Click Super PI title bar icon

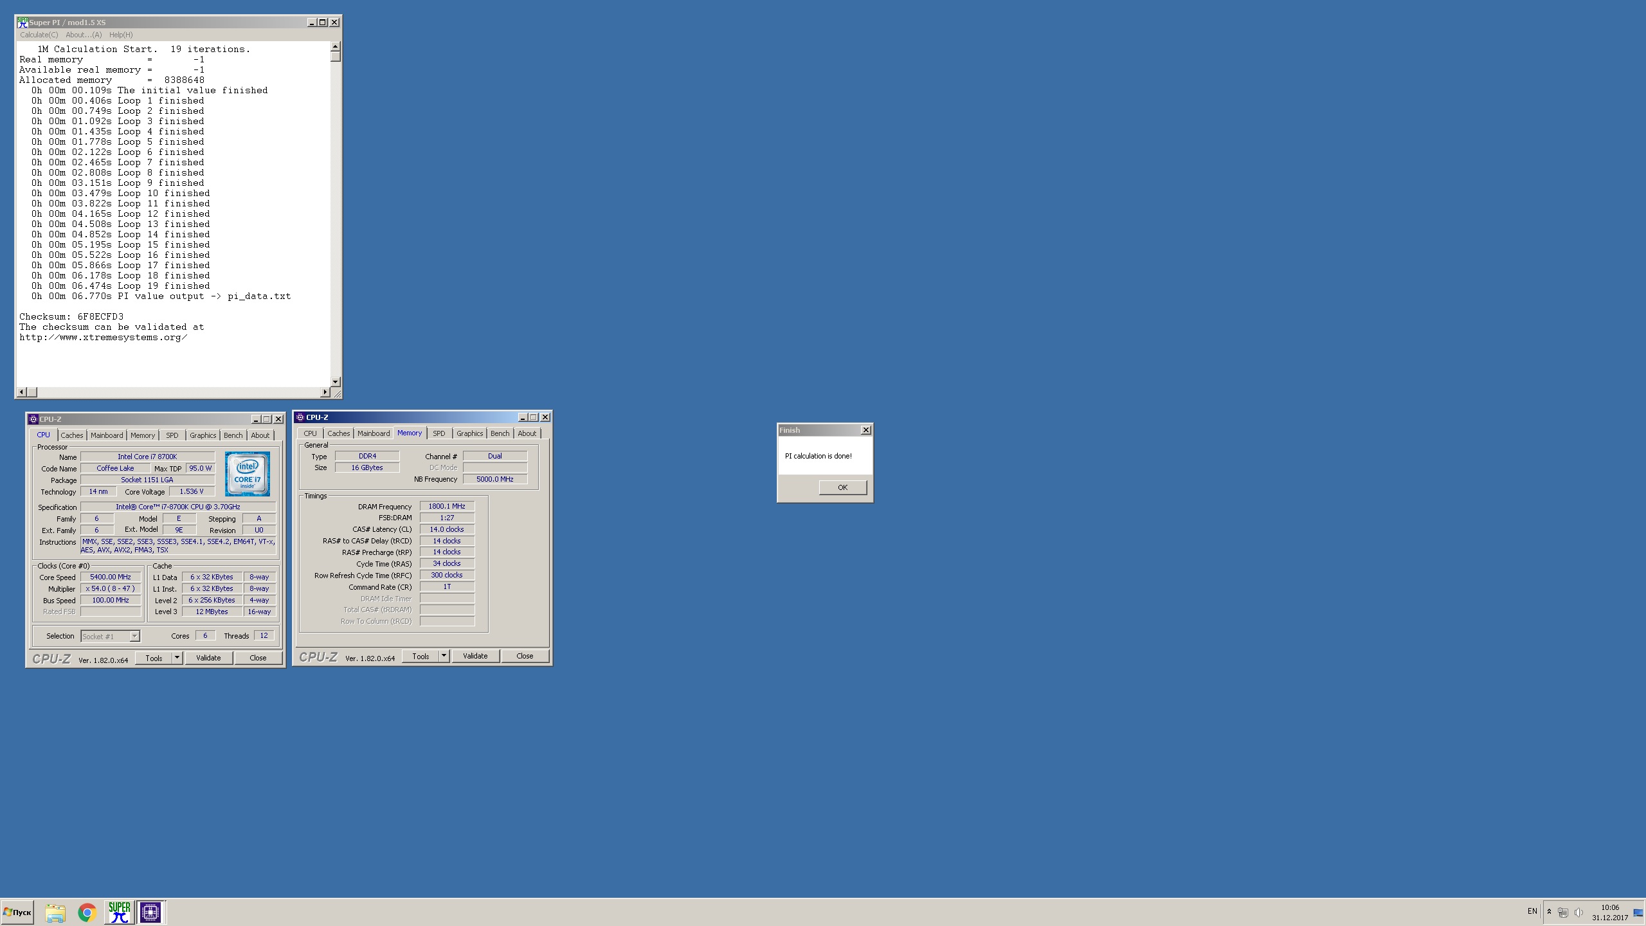tap(23, 23)
